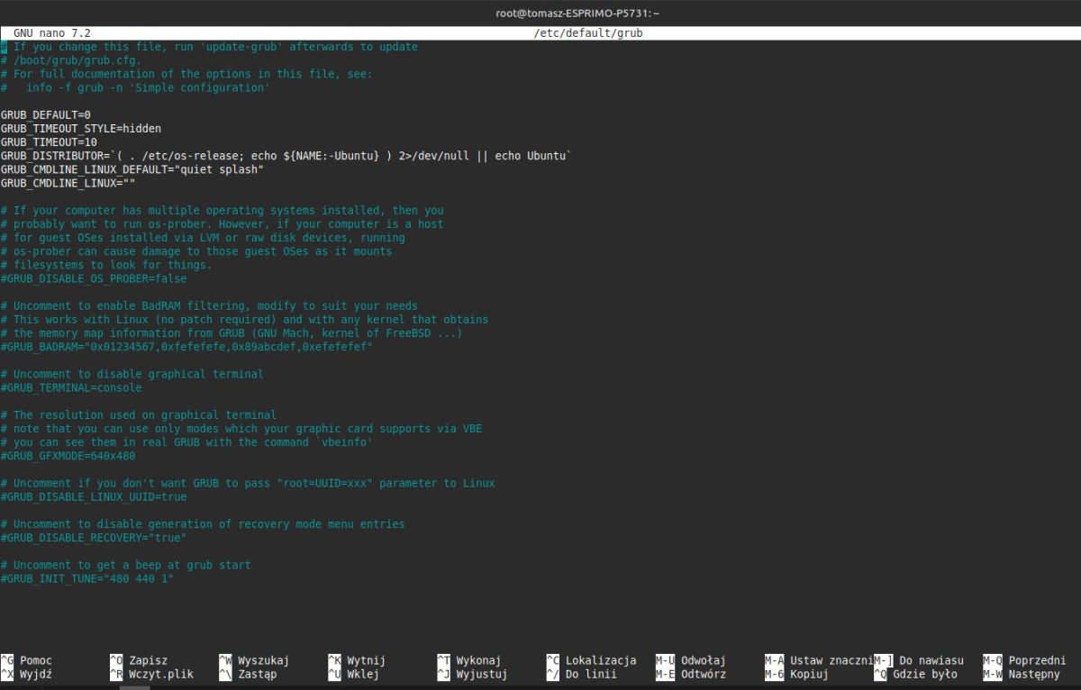
Task: Click the /etc/default/grub filename in title bar
Action: click(x=588, y=33)
